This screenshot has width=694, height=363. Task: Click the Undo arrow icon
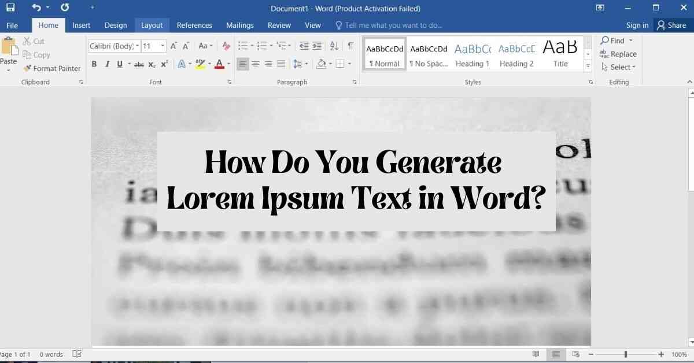tap(36, 8)
